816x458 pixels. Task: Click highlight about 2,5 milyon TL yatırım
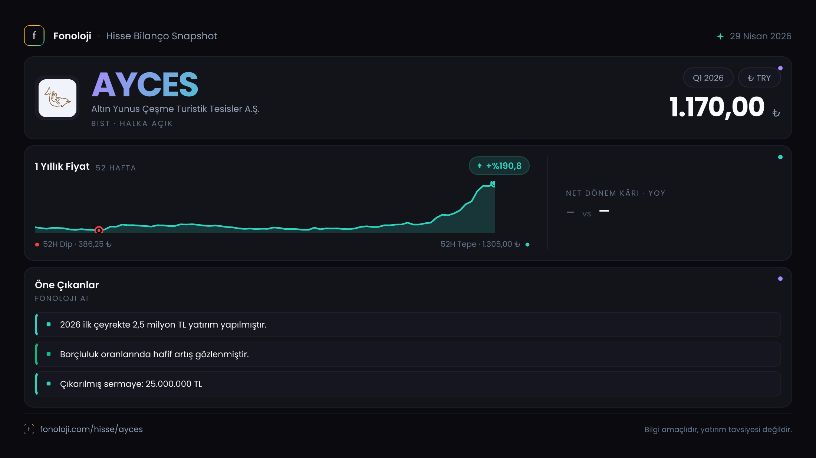pos(408,325)
